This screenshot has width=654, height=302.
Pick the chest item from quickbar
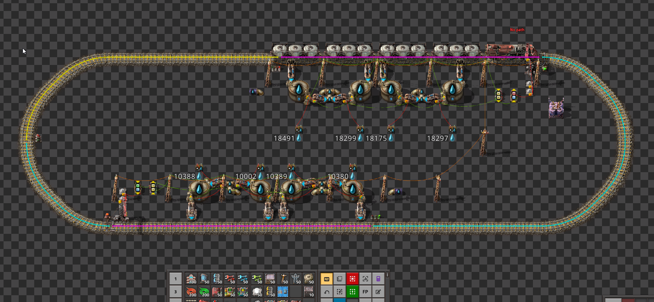(270, 279)
